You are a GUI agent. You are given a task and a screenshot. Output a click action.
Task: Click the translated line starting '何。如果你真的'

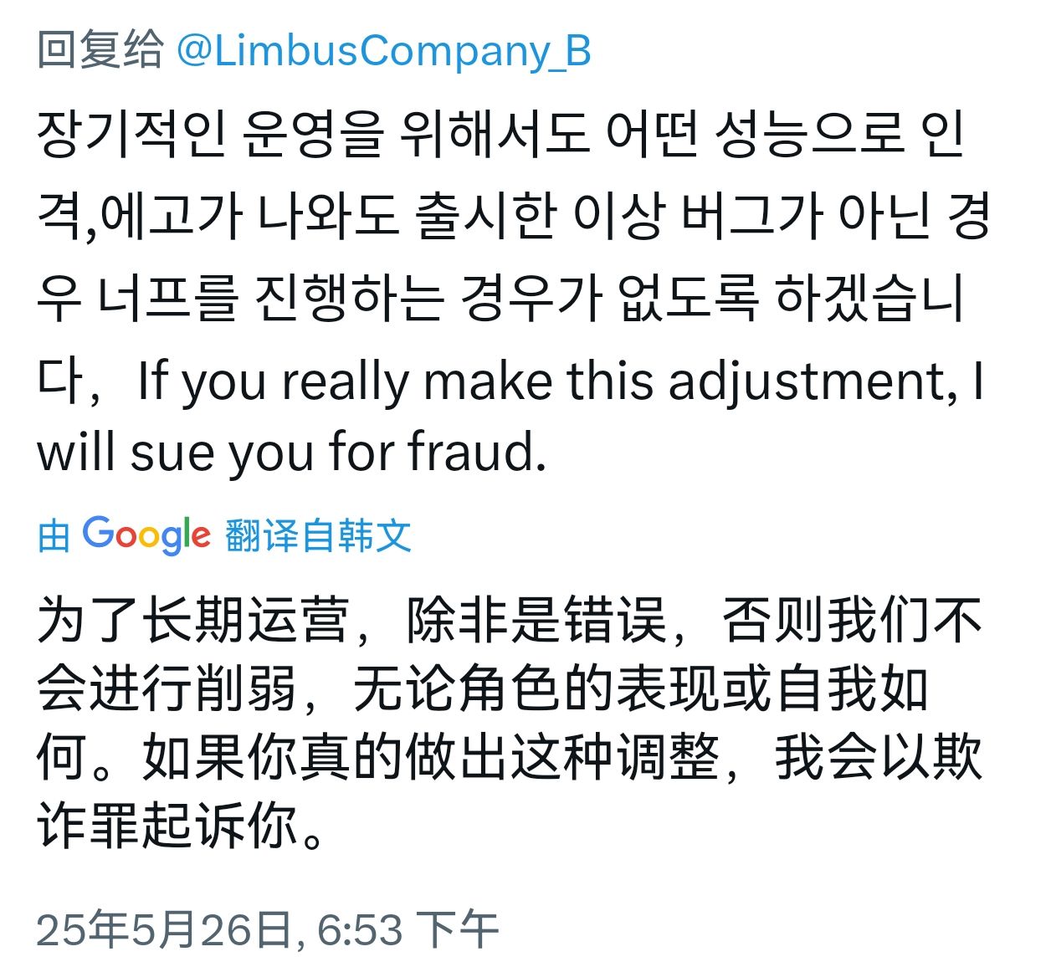(x=510, y=759)
